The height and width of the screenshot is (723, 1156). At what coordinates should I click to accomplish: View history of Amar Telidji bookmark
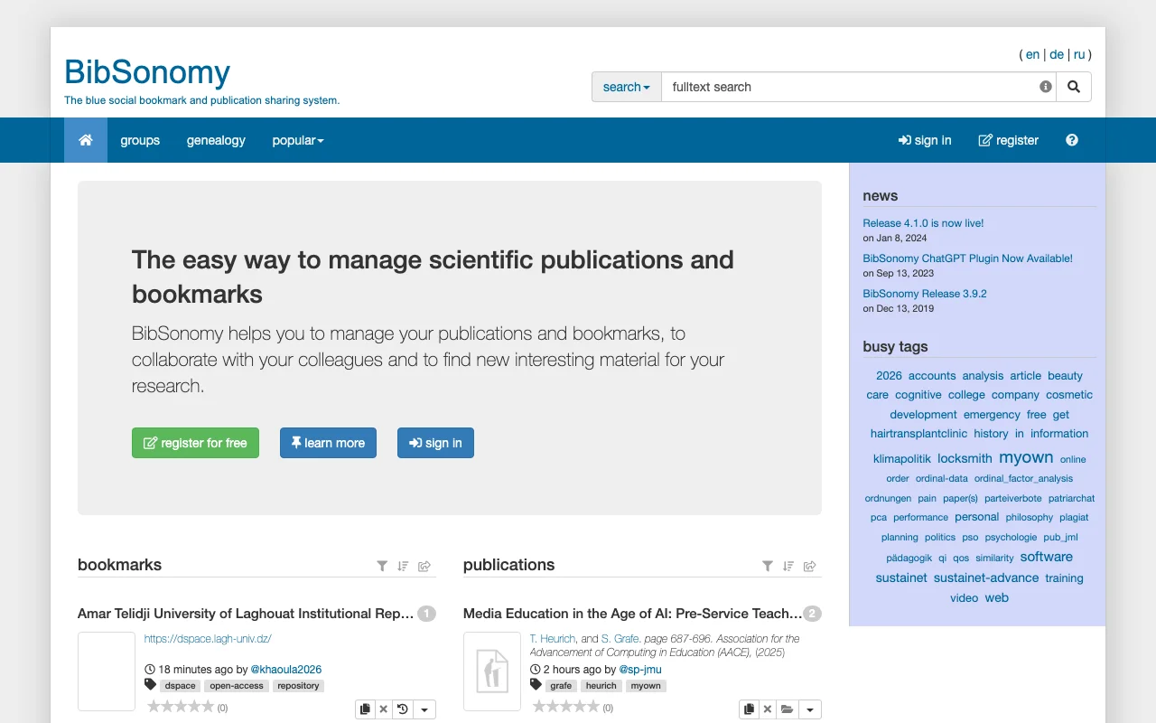coord(403,709)
